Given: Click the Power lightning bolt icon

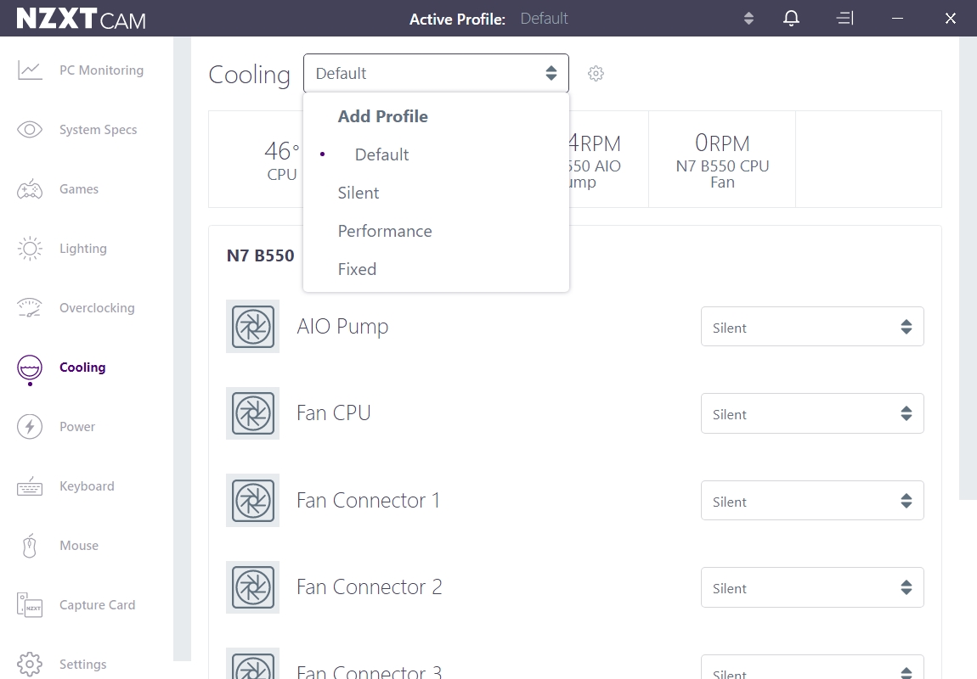Looking at the screenshot, I should [x=29, y=426].
